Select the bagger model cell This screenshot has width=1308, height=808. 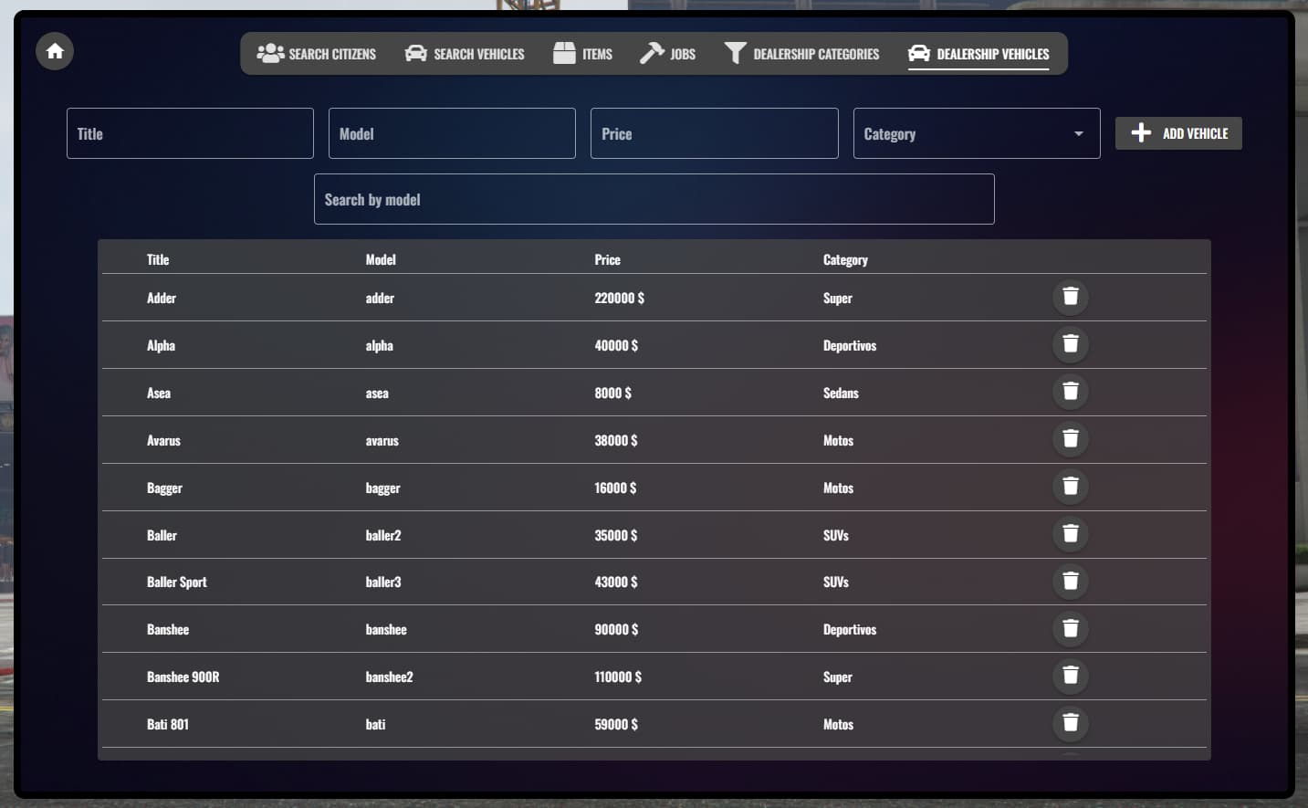382,488
